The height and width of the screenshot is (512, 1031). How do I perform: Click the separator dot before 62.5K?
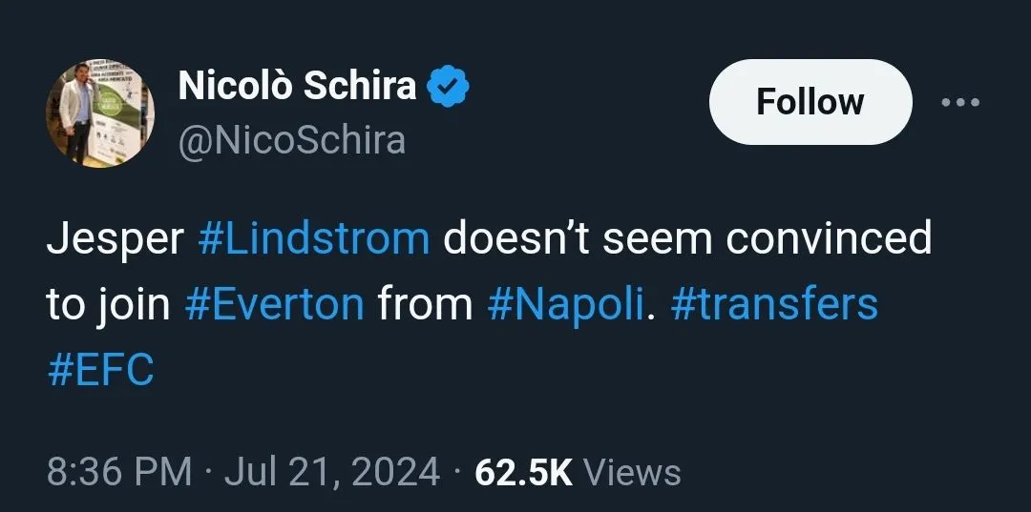click(x=456, y=472)
